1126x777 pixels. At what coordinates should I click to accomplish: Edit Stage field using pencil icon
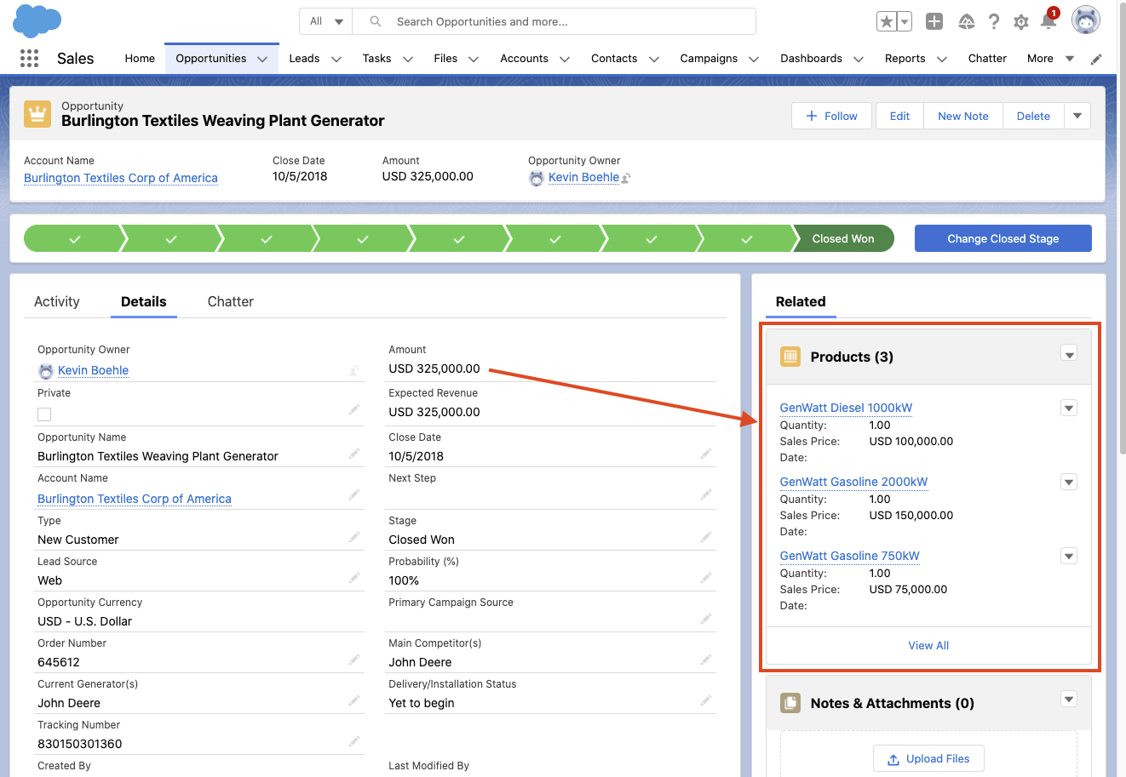706,537
